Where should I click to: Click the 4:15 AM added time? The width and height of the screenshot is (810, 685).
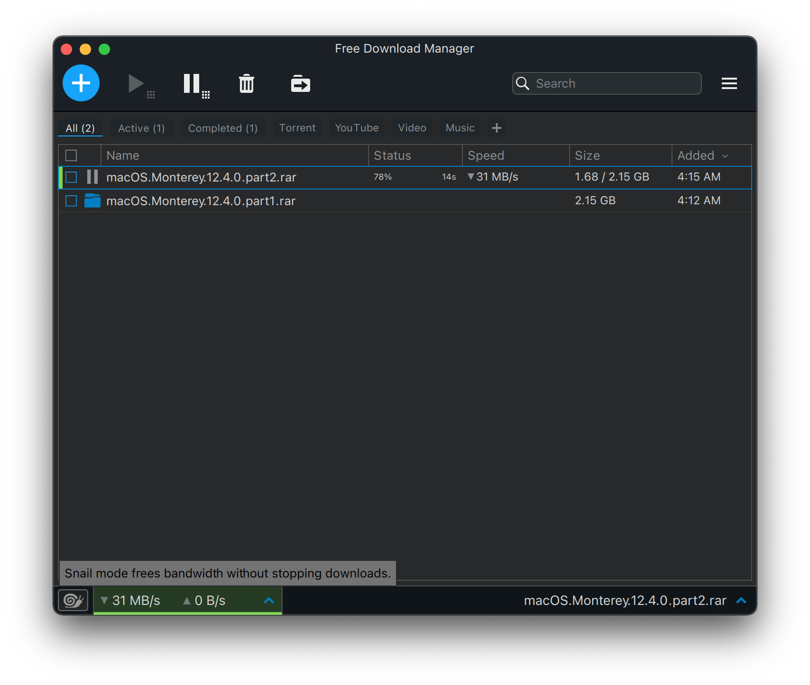(699, 177)
